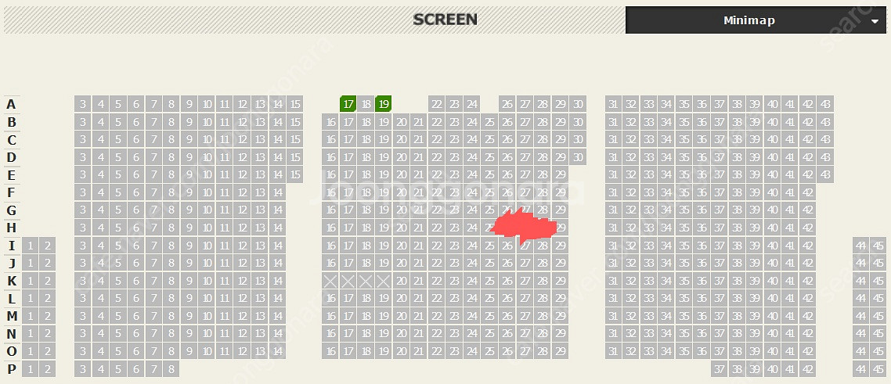Image resolution: width=891 pixels, height=384 pixels.
Task: Select seat 30 in row D
Action: [x=578, y=157]
